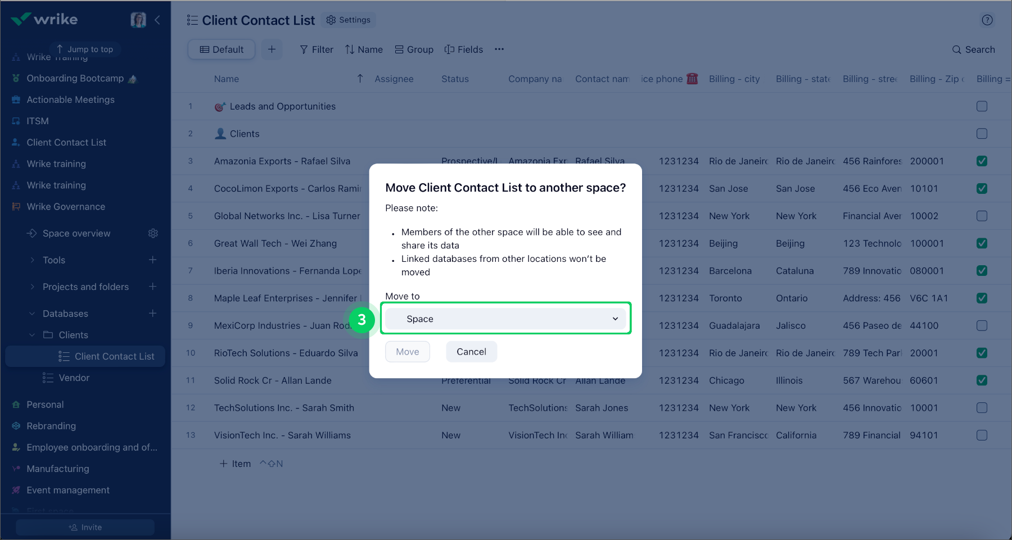This screenshot has width=1012, height=540.
Task: Expand the Tools section in sidebar
Action: point(32,260)
